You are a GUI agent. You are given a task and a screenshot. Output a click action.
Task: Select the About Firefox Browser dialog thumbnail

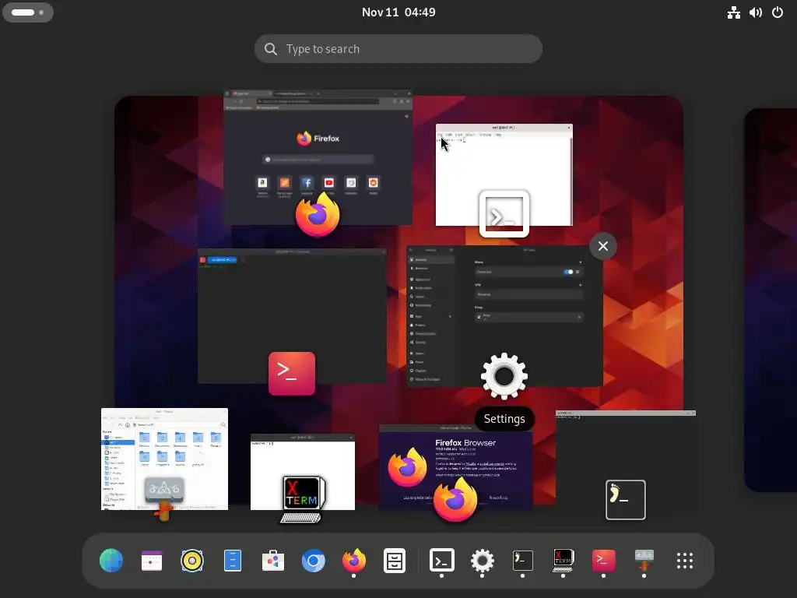point(455,467)
